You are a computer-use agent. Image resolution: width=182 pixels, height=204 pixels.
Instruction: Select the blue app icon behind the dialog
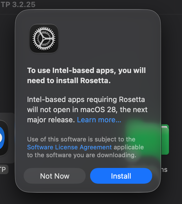4,138
